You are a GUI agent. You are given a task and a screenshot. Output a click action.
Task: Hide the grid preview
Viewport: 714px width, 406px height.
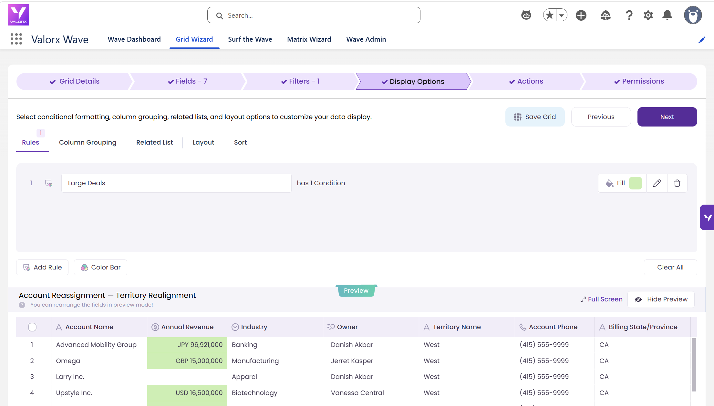coord(661,299)
